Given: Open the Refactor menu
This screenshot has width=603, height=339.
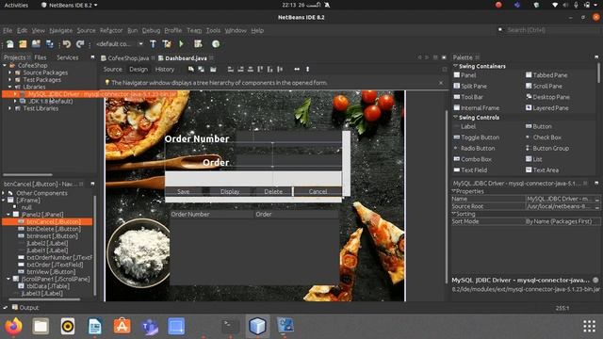Looking at the screenshot, I should tap(111, 30).
